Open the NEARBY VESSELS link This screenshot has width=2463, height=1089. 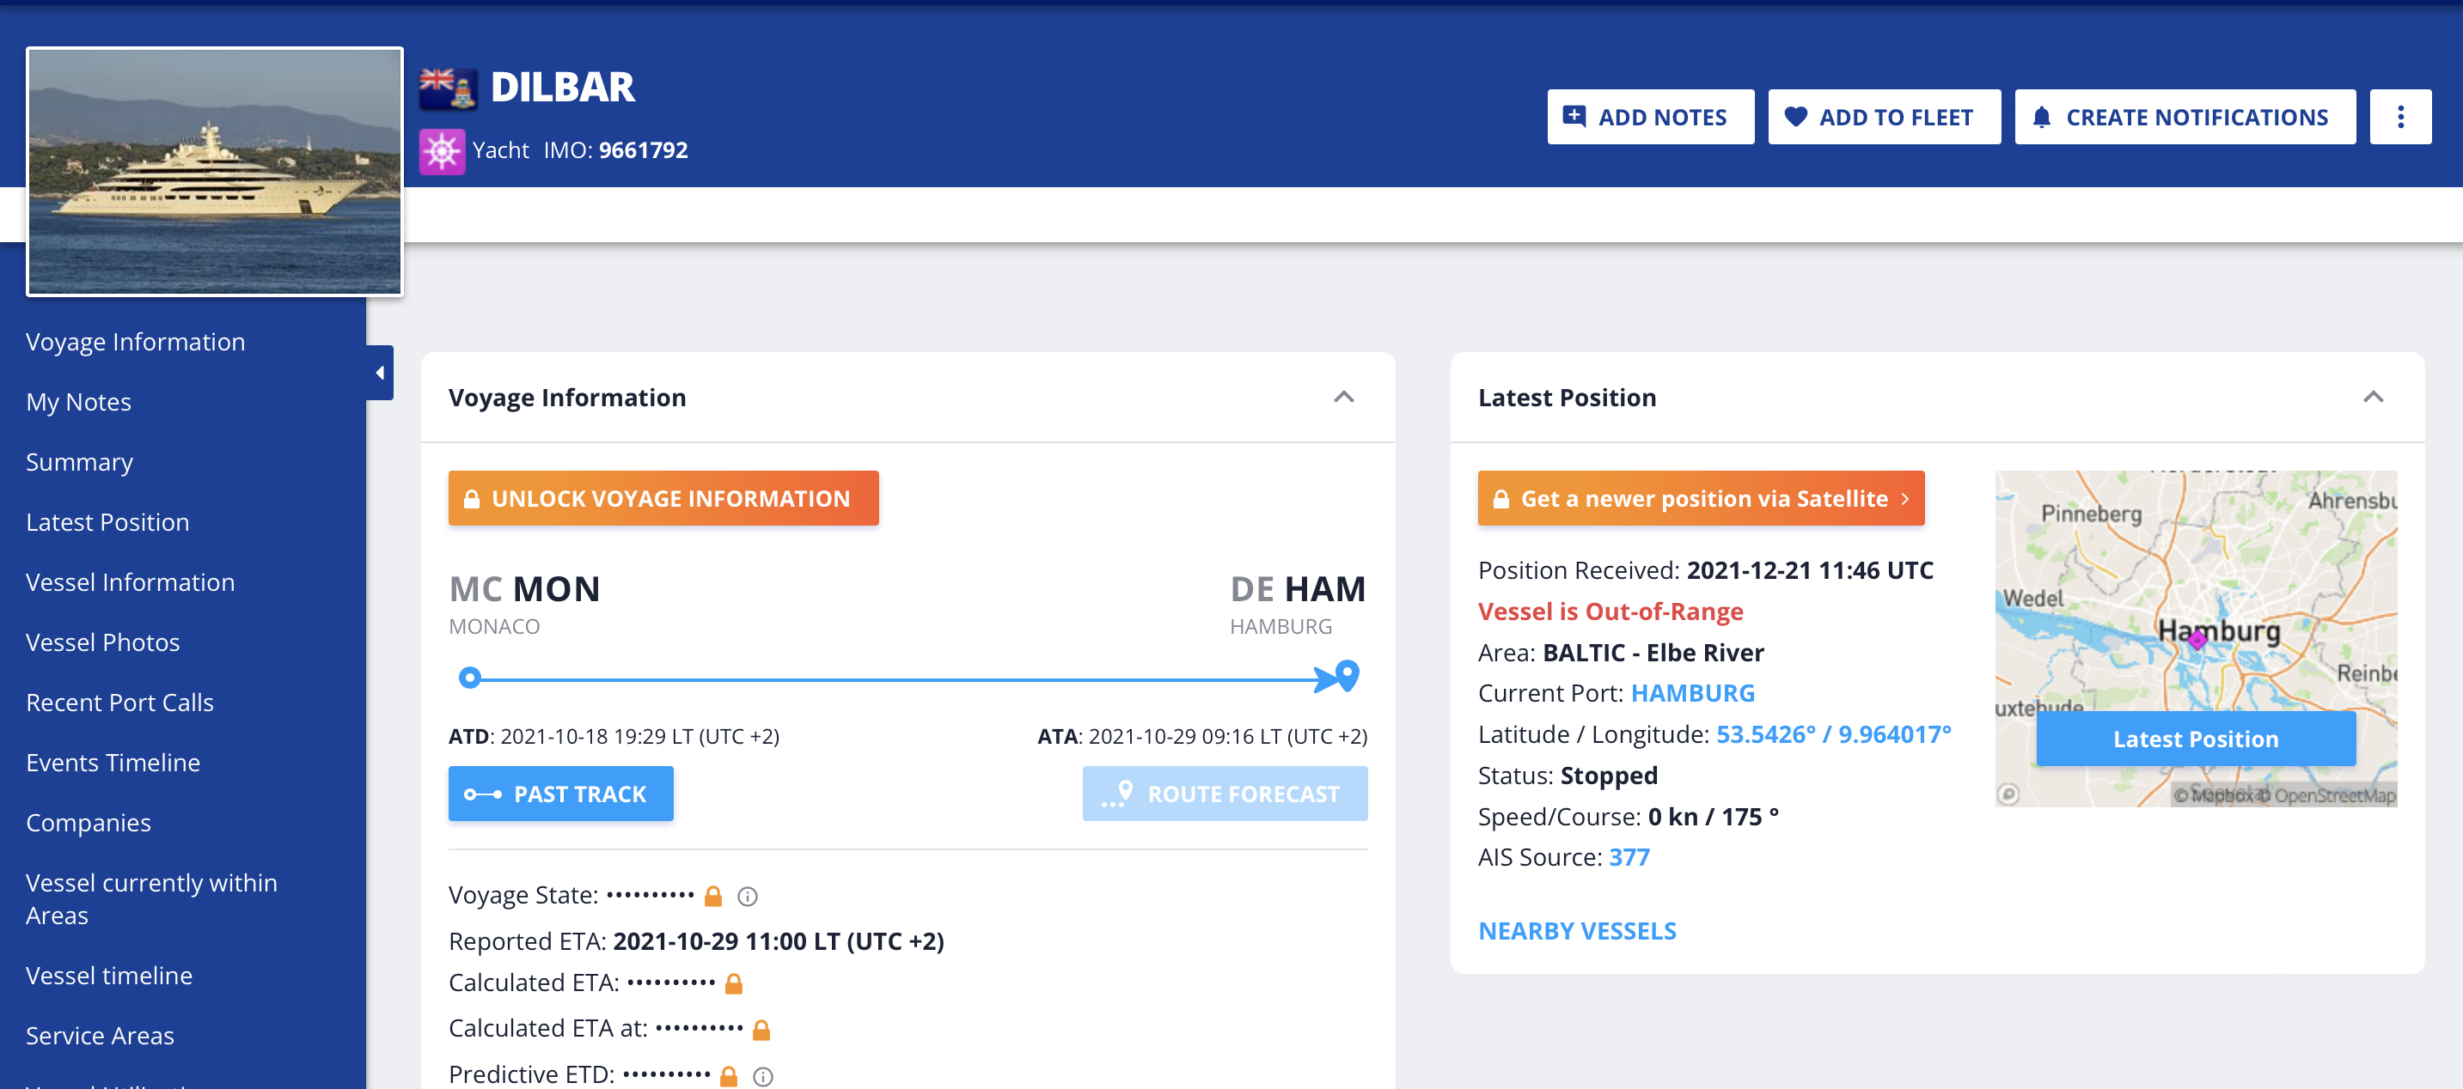click(1577, 930)
